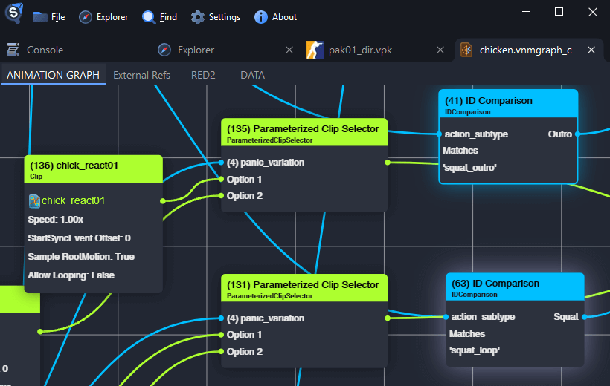Click the Source 2 Viewer app logo

(x=14, y=13)
